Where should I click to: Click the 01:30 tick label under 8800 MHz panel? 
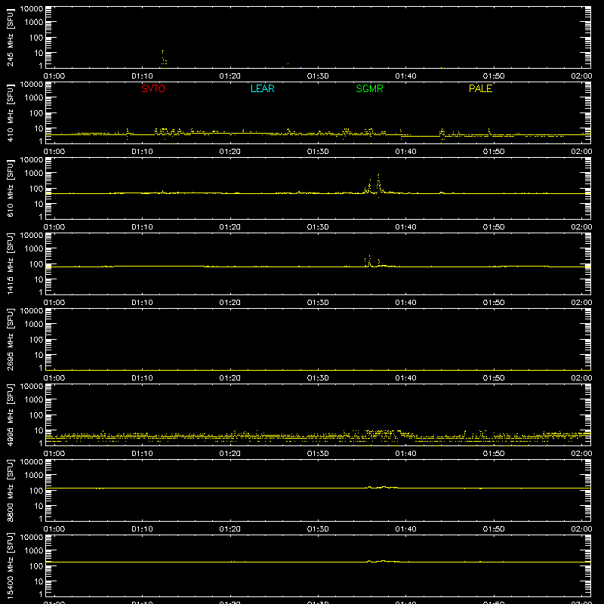[x=318, y=529]
